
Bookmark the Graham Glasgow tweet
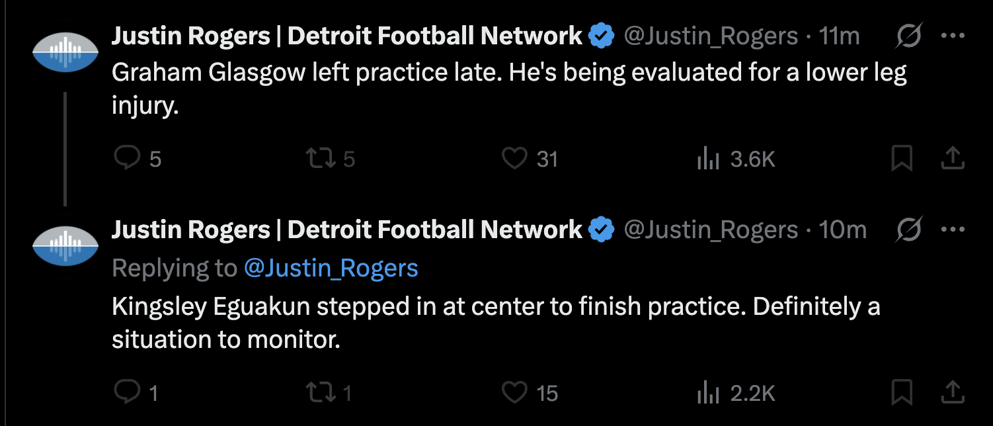point(902,158)
